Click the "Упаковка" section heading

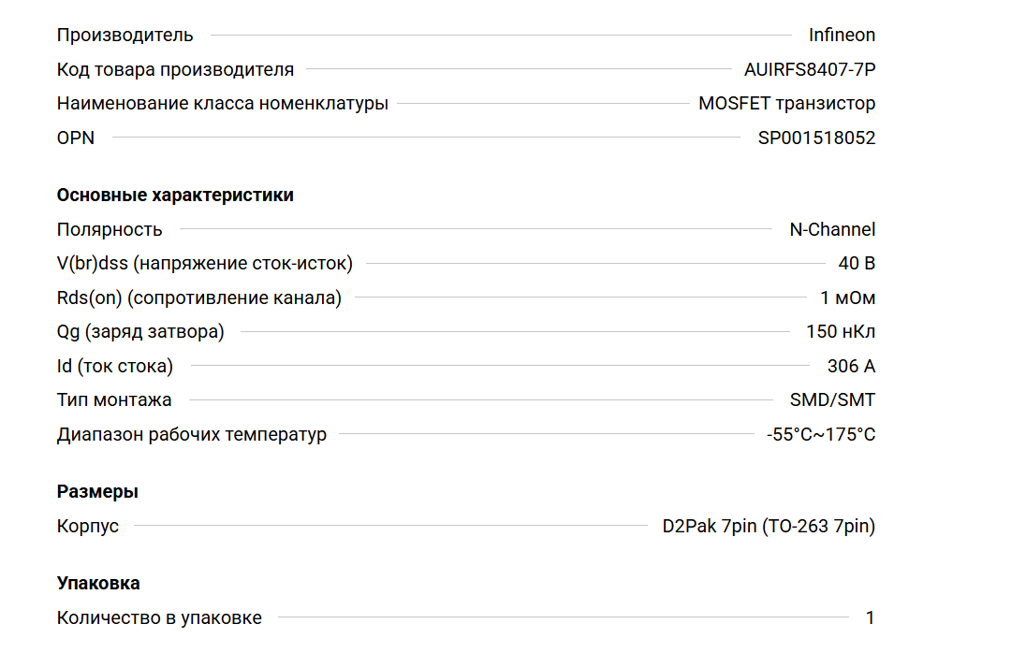pos(98,584)
